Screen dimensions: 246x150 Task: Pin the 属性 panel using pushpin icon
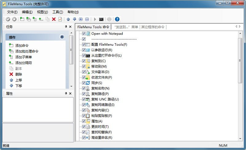tap(66, 94)
